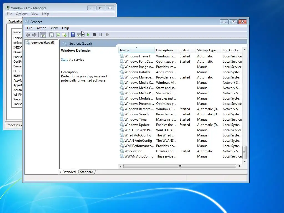Image resolution: width=284 pixels, height=213 pixels.
Task: Sort by Startup Type column header
Action: coord(208,50)
